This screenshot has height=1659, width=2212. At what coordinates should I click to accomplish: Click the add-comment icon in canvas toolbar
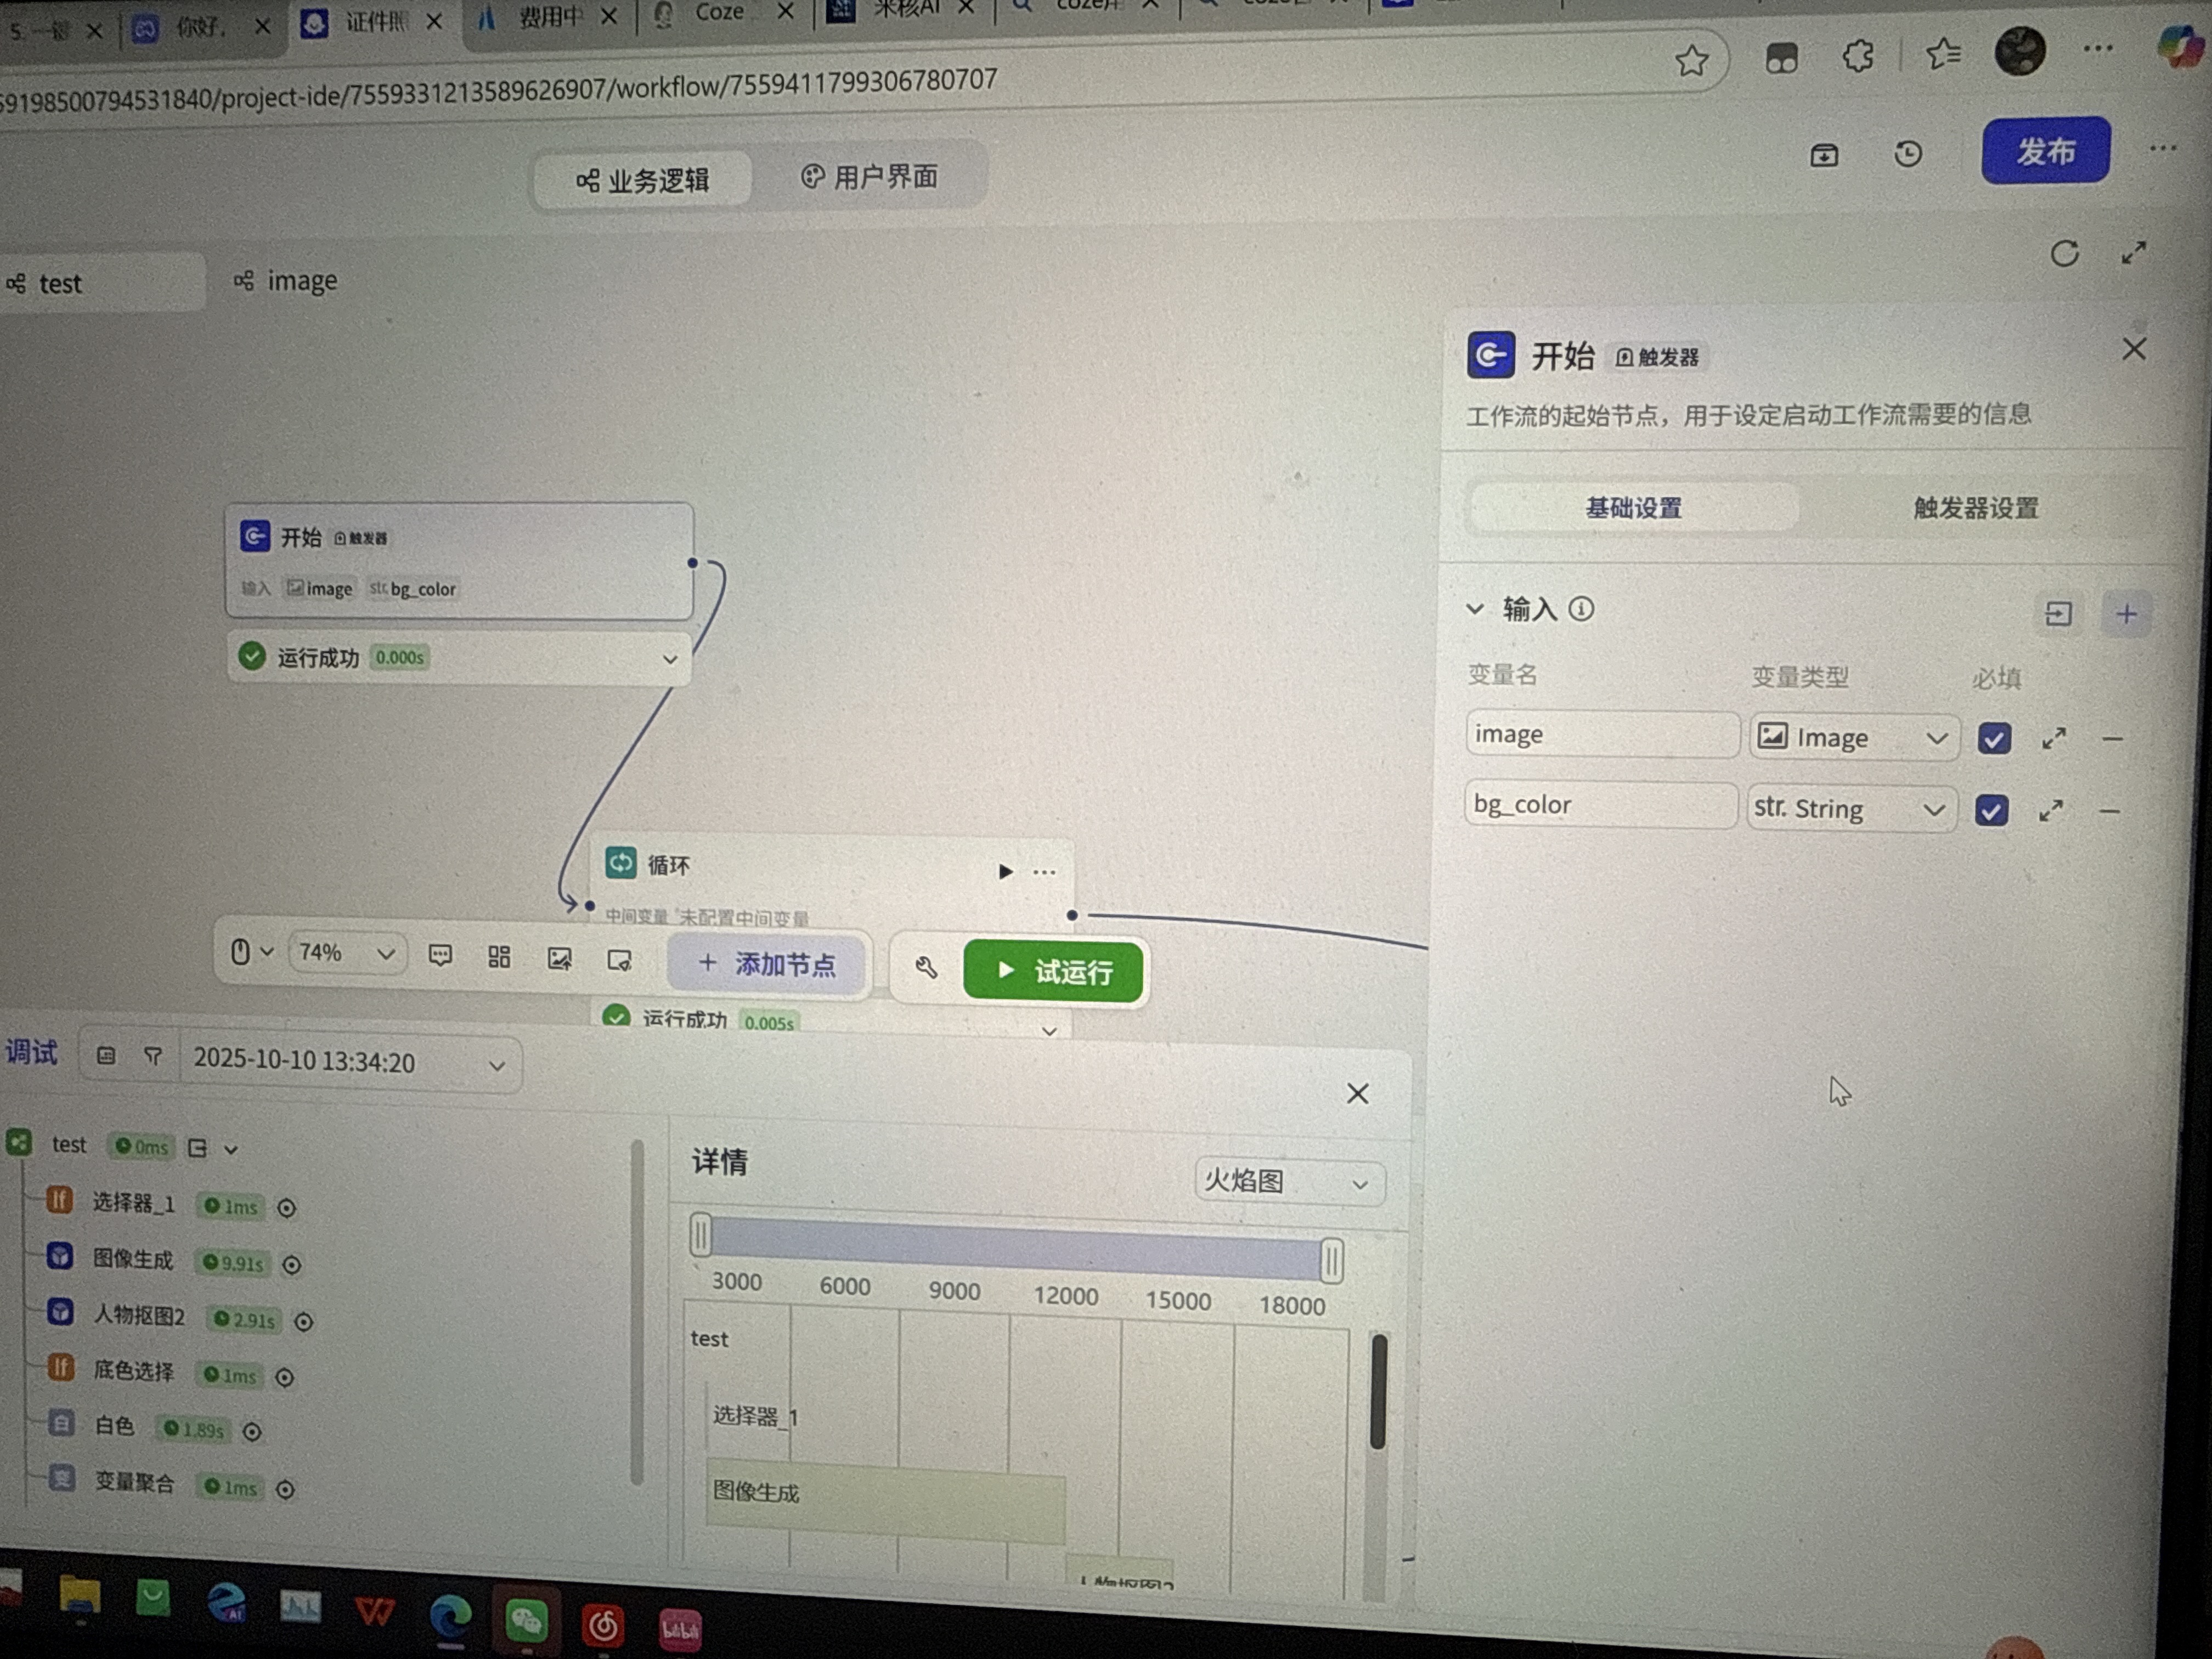(440, 956)
